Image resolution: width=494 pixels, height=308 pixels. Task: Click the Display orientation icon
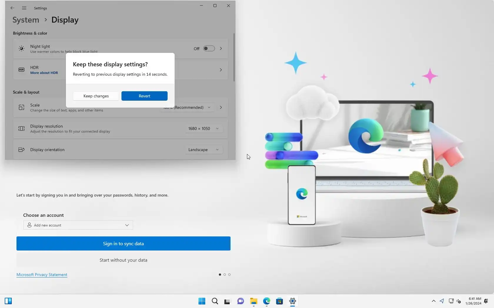tap(21, 150)
